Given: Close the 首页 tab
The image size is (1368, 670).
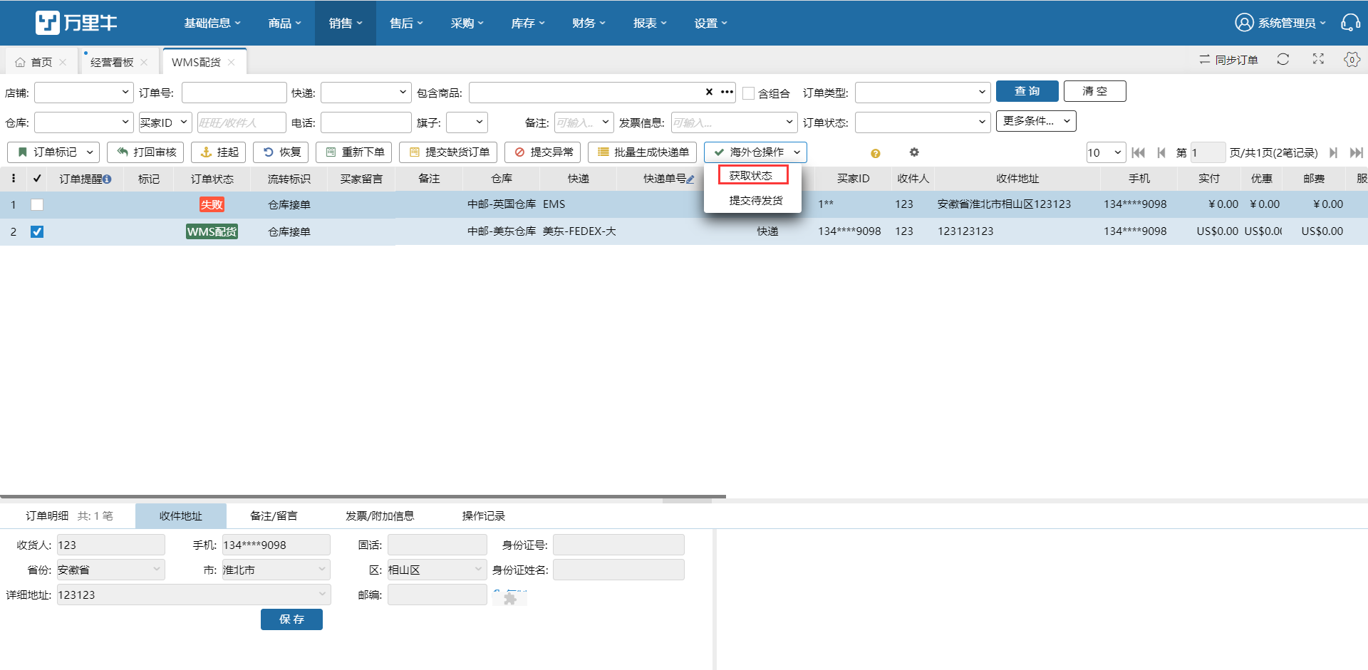Looking at the screenshot, I should (63, 63).
